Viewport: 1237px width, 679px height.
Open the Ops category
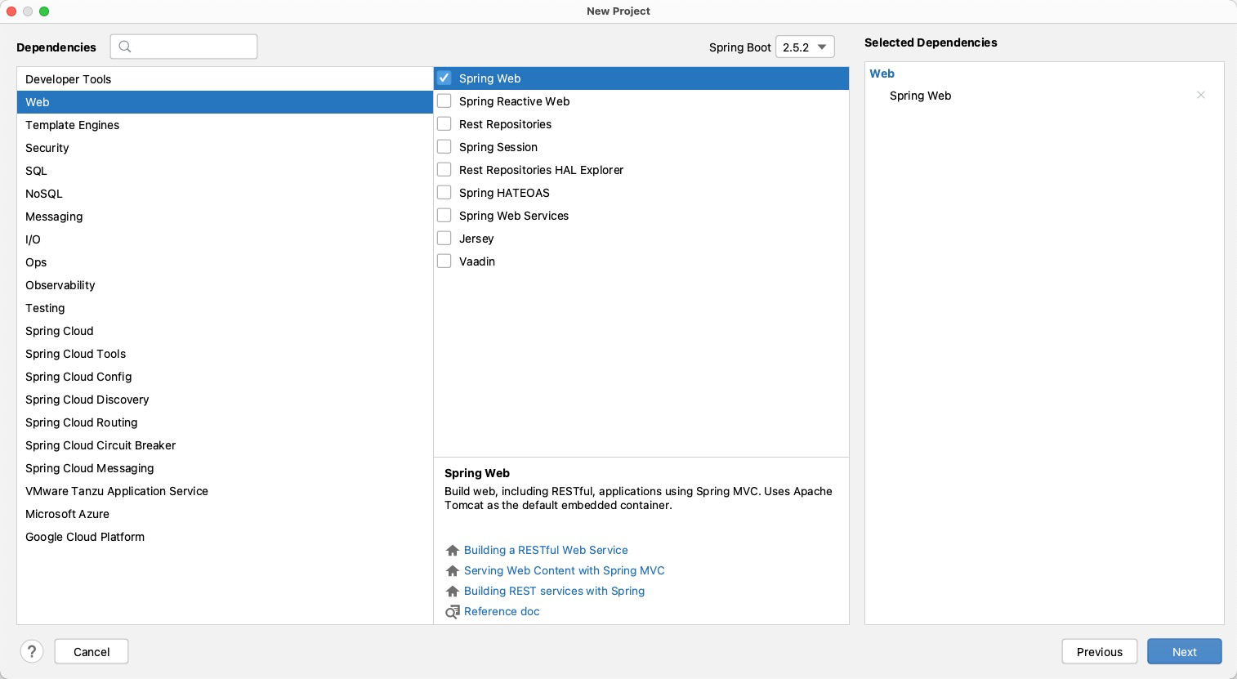coord(225,262)
